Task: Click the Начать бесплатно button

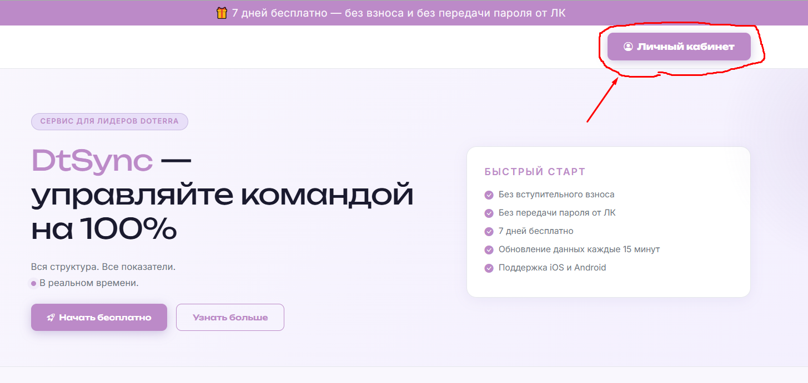Action: tap(99, 317)
